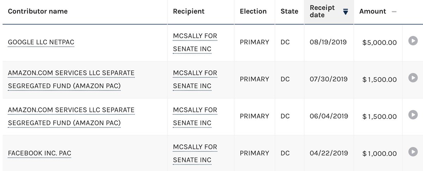This screenshot has width=423, height=171.
Task: Click the dash sort icon beside Amount
Action: [x=394, y=12]
